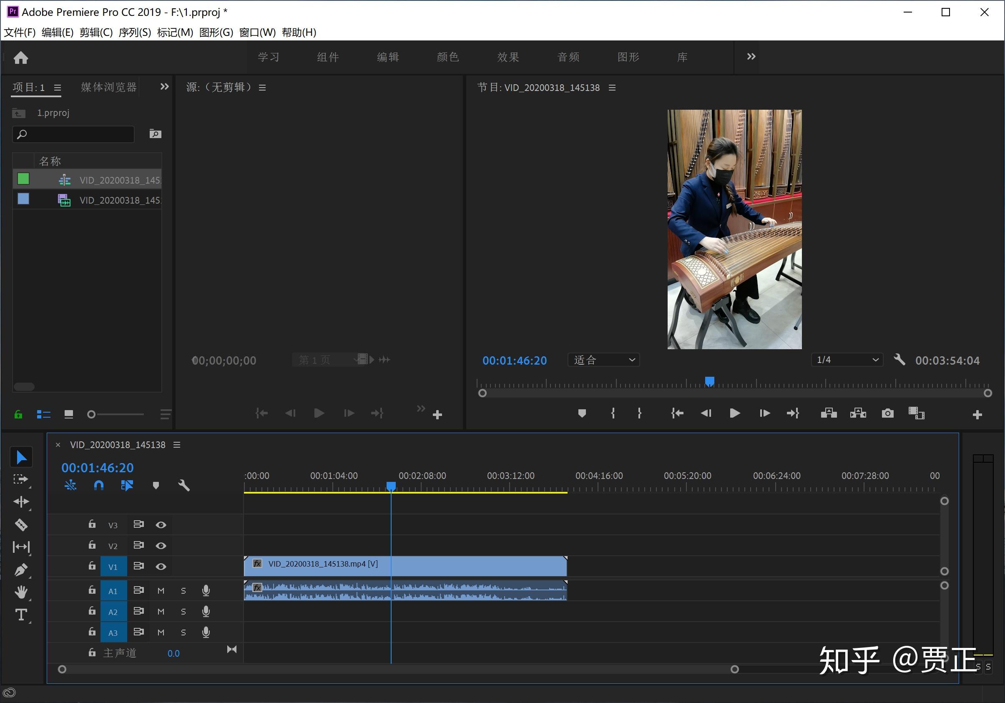Click the Export Frame camera icon
The height and width of the screenshot is (703, 1005).
(x=887, y=413)
